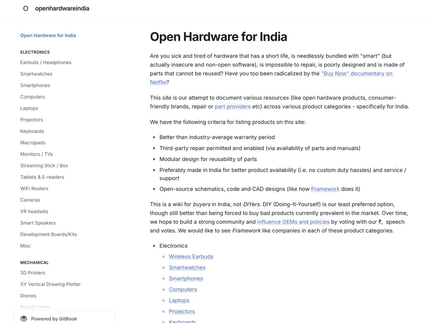Open the sidebar Smartwatches page
This screenshot has width=429, height=323.
point(36,74)
